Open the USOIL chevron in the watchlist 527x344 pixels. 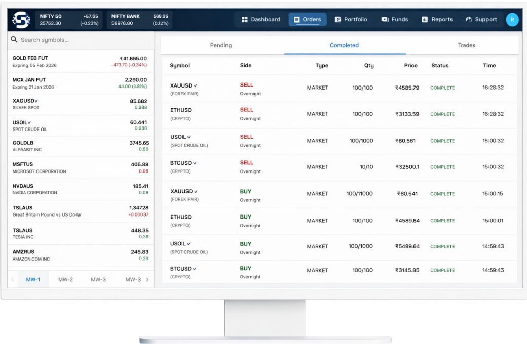(28, 121)
